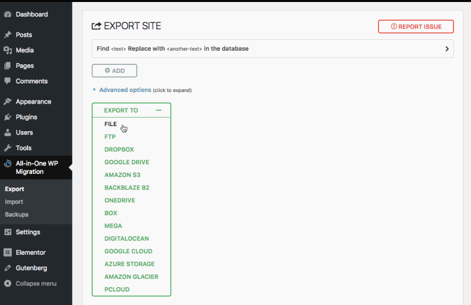Select DIGITALOCEAN export option
This screenshot has width=471, height=305.
click(x=126, y=239)
